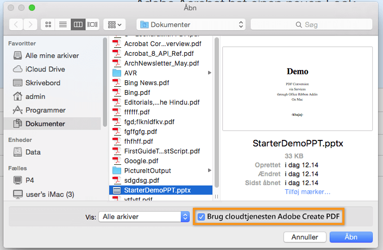Click the iCloud Drive cloud icon

point(17,69)
